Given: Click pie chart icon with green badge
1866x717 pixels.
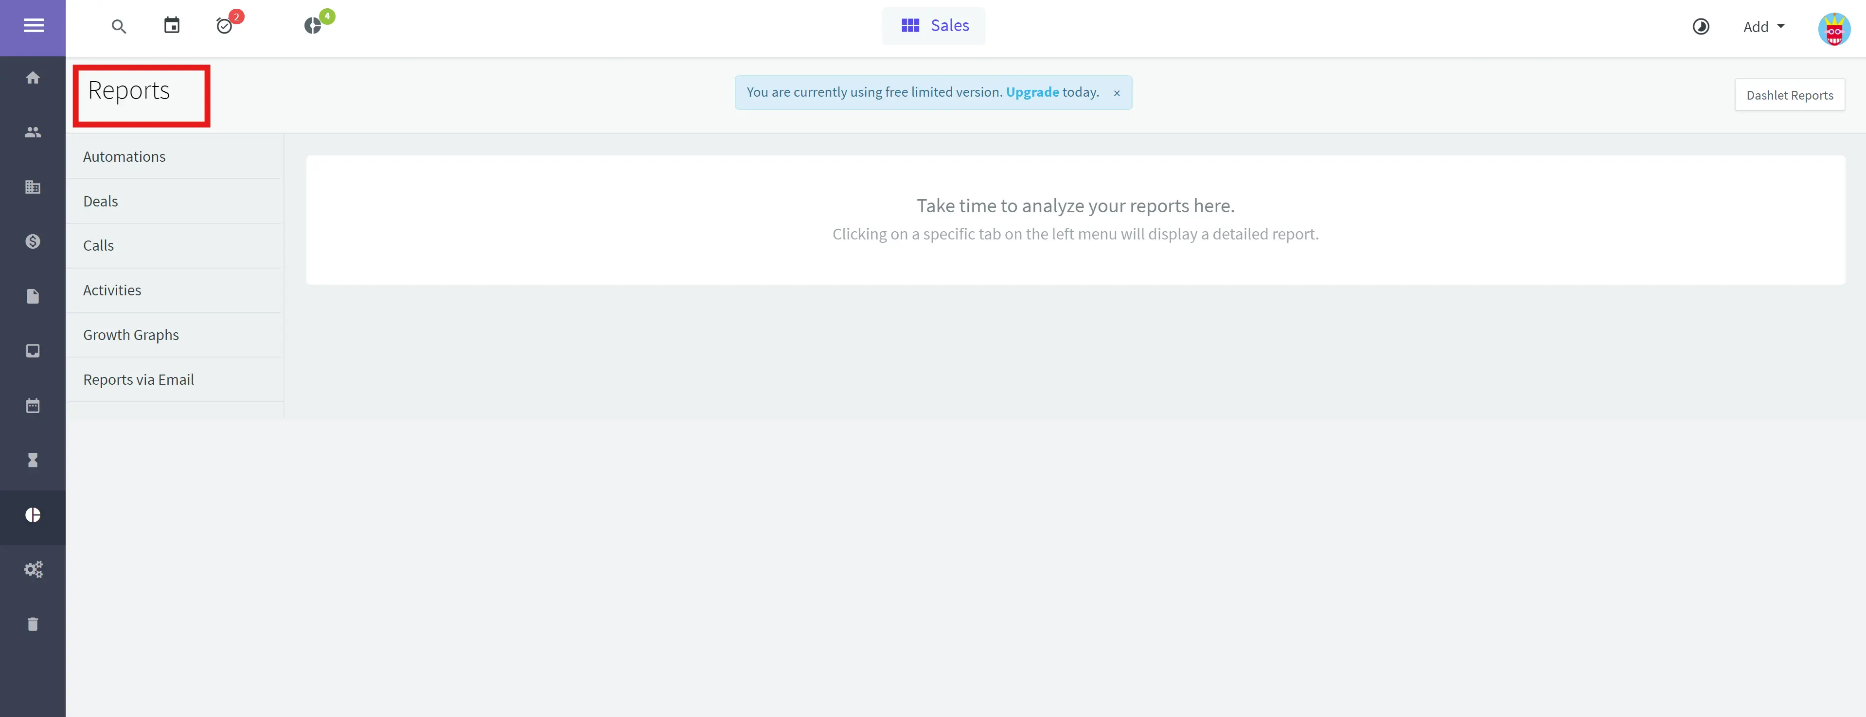Looking at the screenshot, I should [x=313, y=26].
